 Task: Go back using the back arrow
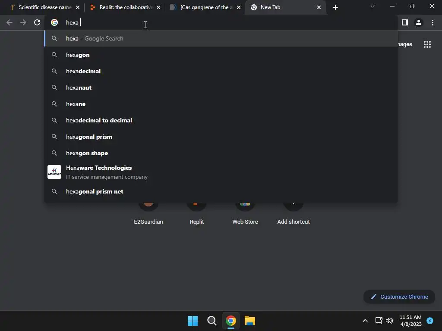[x=9, y=22]
